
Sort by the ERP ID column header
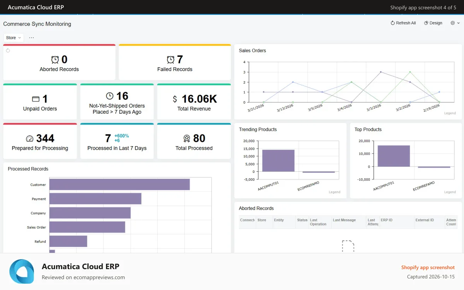[397, 222]
